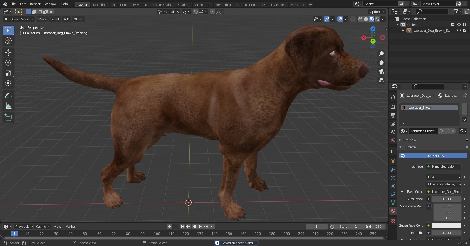Remove the selected material slot
The width and height of the screenshot is (470, 246).
click(465, 112)
